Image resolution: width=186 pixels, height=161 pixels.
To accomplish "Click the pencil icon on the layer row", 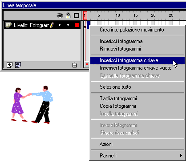I will coord(52,25).
